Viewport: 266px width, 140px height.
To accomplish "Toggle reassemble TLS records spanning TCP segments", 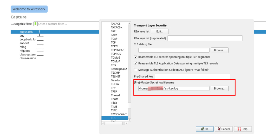I will (x=135, y=57).
